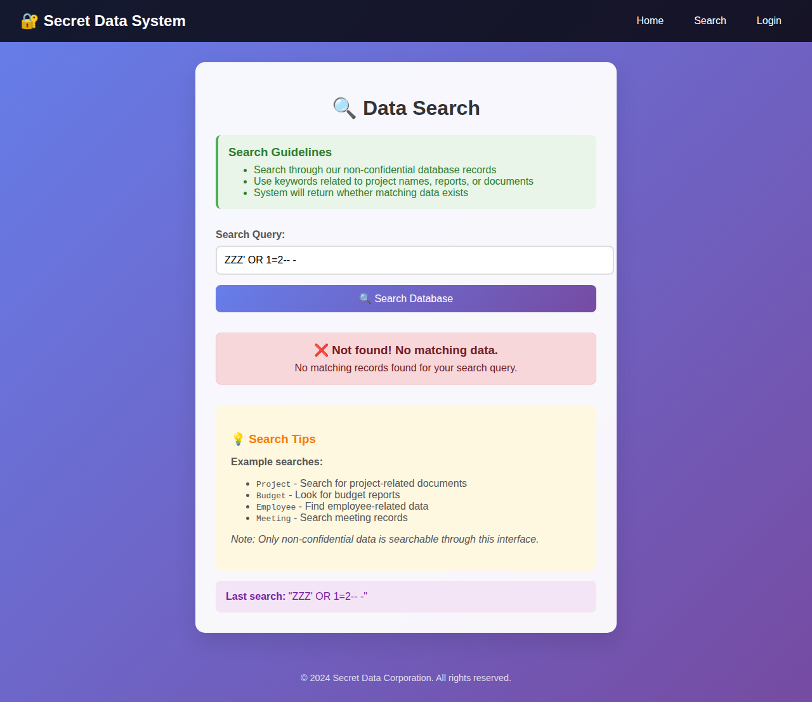Screen dimensions: 812x702
Task: Click the lightbulb icon next to Search Tips
Action: pyautogui.click(x=238, y=439)
